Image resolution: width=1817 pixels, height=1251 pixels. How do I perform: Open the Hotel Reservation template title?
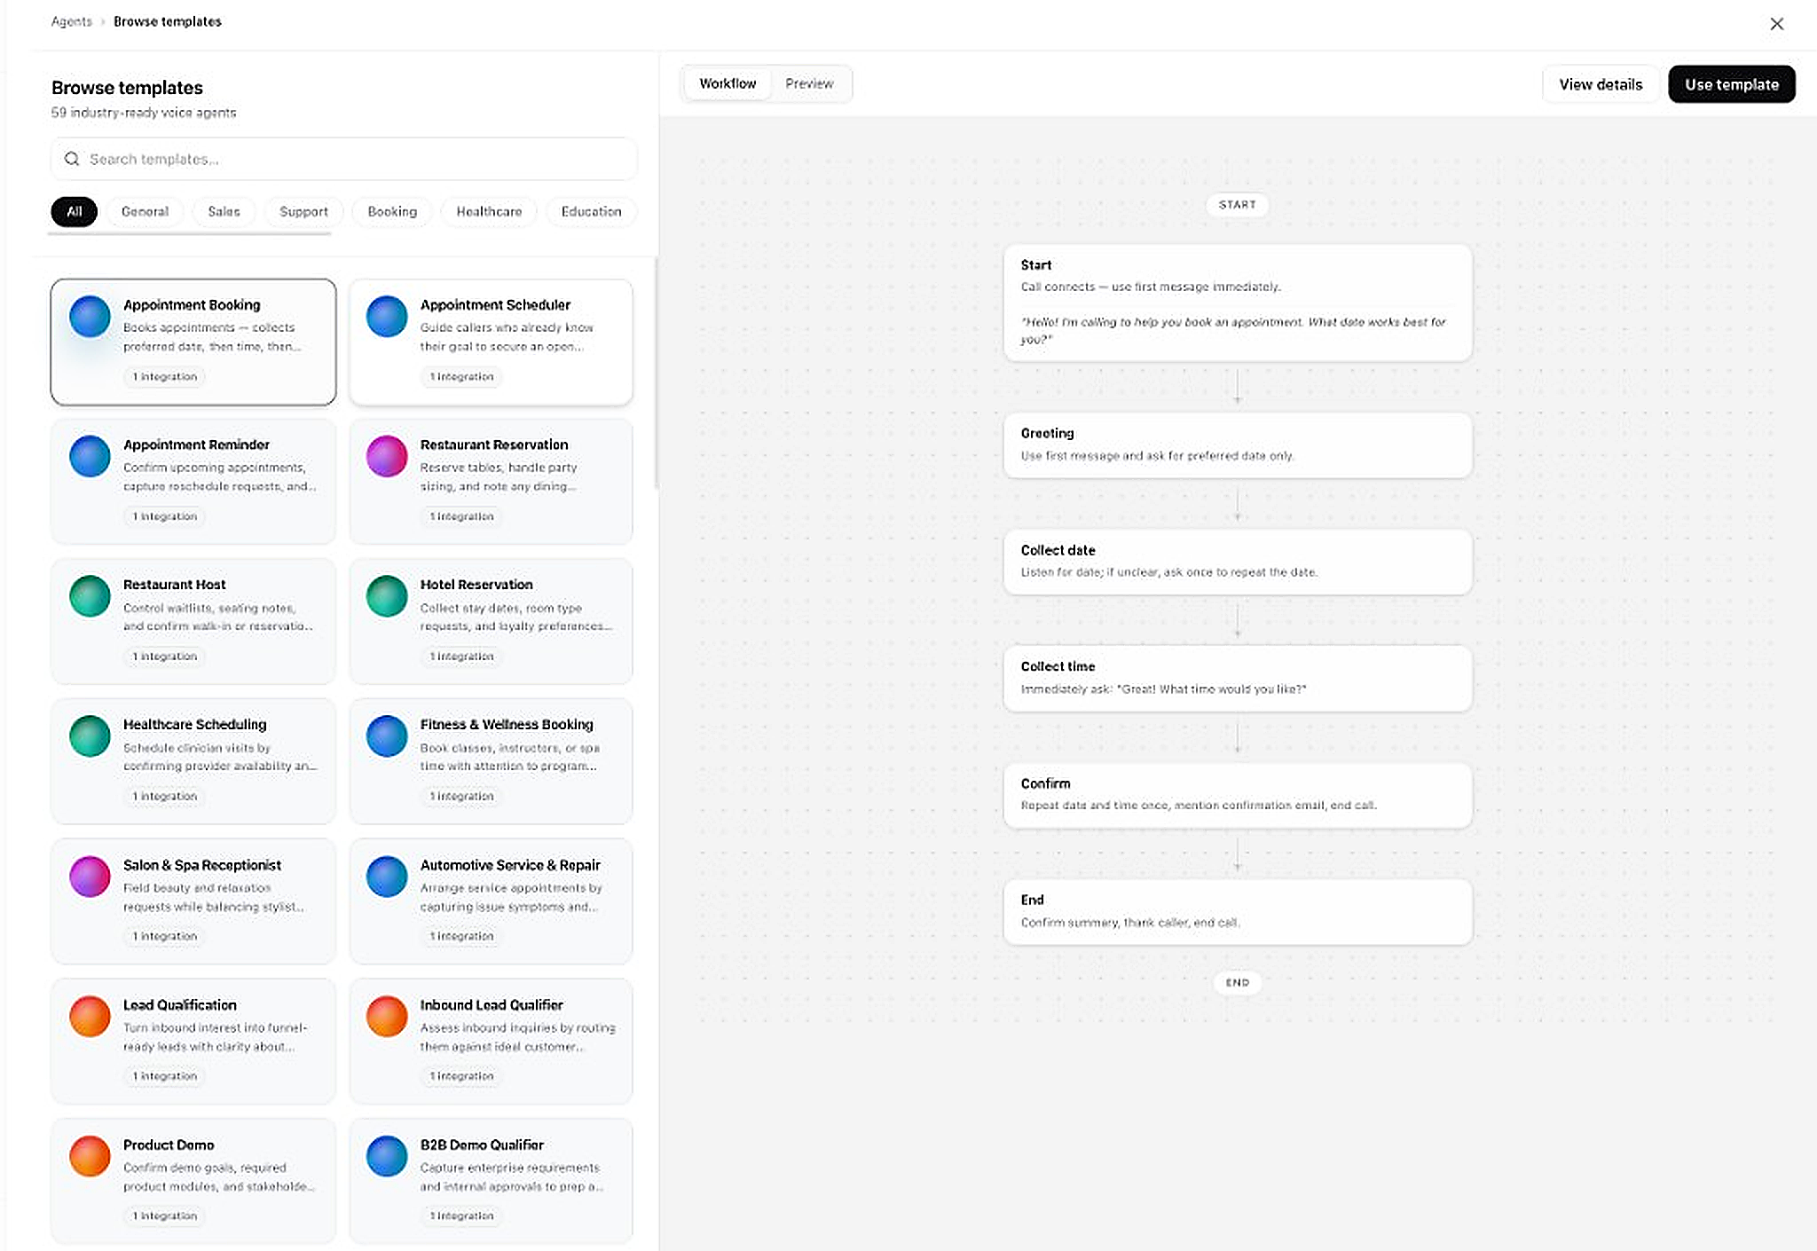tap(476, 585)
